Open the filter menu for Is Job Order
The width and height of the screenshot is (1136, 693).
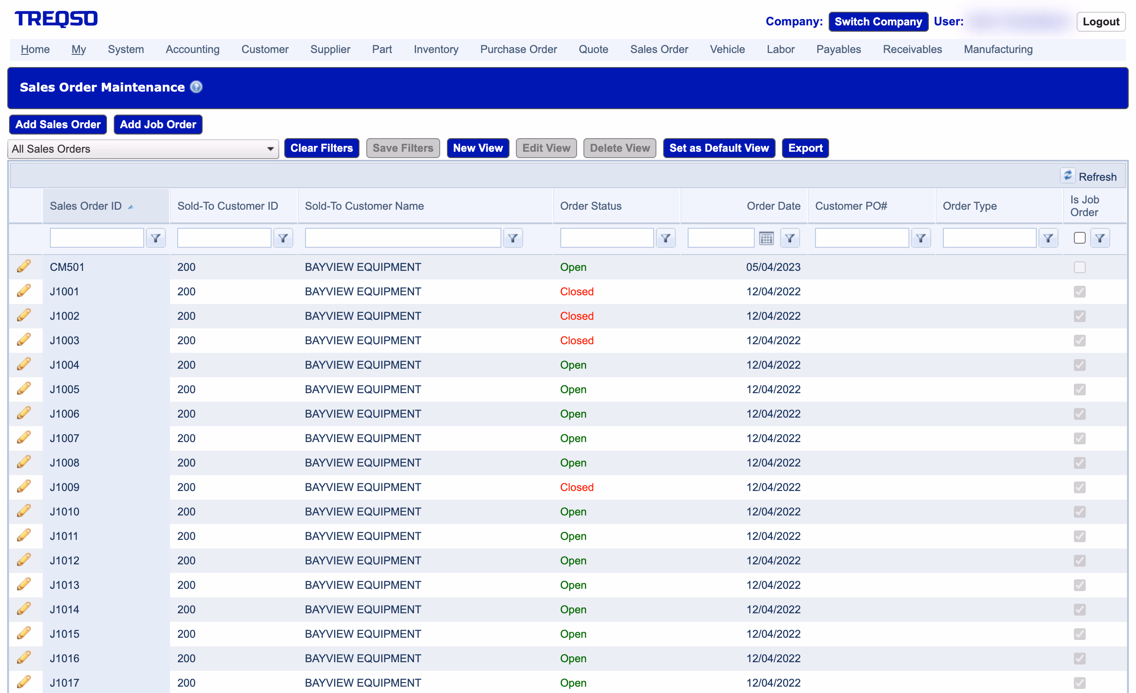[1100, 238]
